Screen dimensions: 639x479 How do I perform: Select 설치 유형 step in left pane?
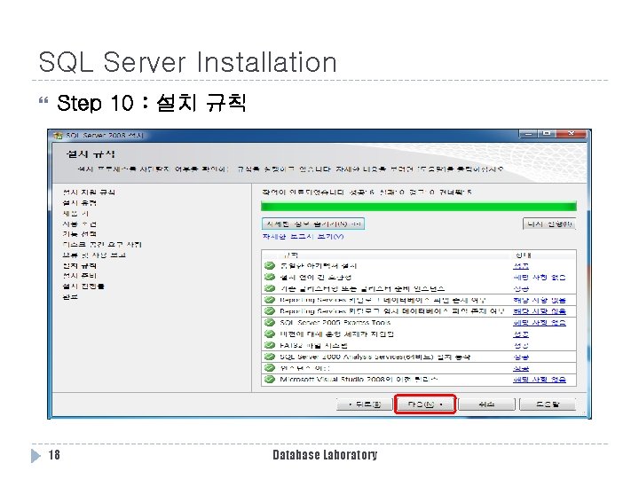click(x=80, y=203)
